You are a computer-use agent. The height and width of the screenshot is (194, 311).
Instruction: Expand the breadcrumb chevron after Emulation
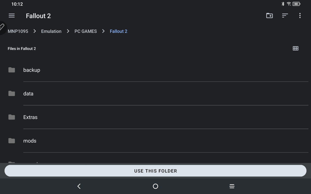pyautogui.click(x=68, y=31)
